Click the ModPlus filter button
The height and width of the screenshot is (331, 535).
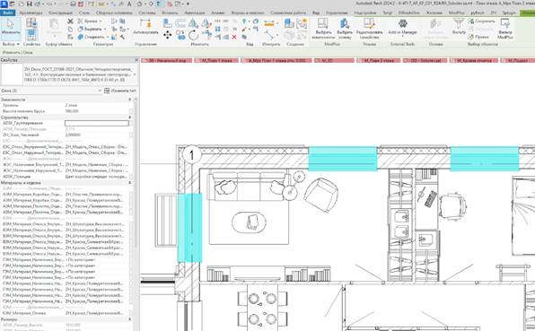click(x=505, y=29)
